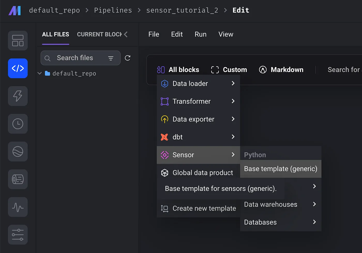Open the logs scroll sidebar icon

point(18,179)
